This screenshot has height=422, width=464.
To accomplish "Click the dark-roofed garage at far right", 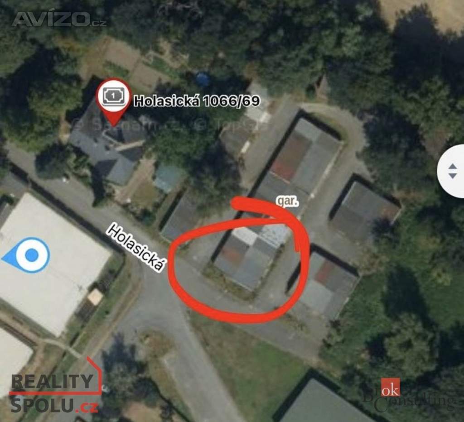I will 366,207.
